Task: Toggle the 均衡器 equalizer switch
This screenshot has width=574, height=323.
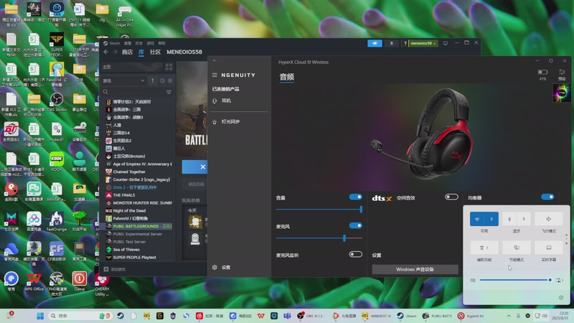Action: (547, 197)
